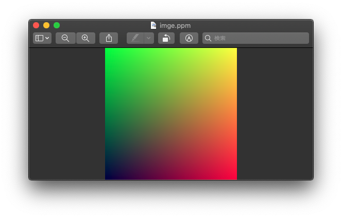Click the imge.ppm document proxy icon

click(x=153, y=25)
